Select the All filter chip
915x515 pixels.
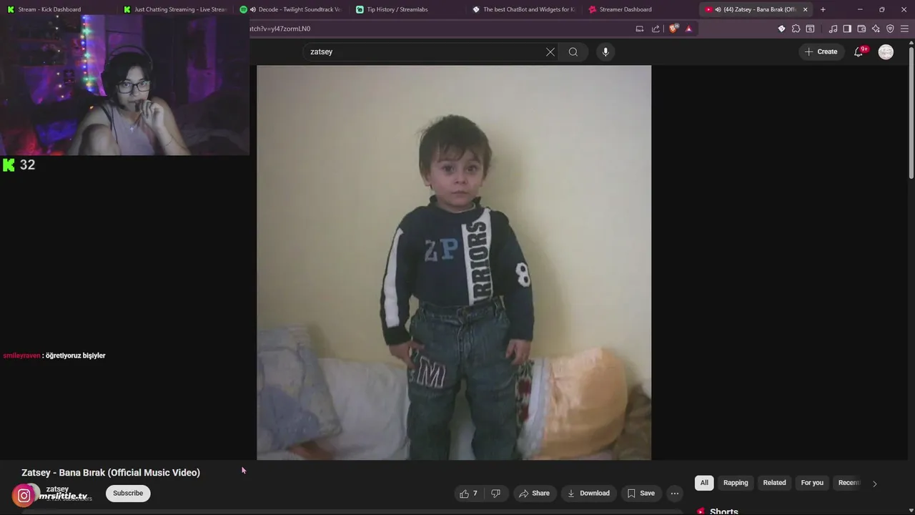pos(704,483)
